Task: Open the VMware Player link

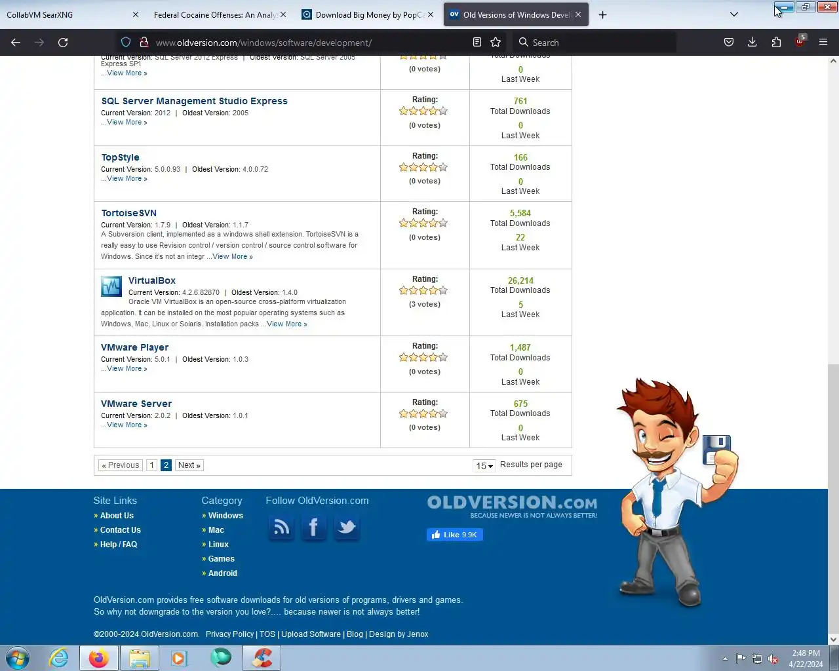Action: [134, 347]
